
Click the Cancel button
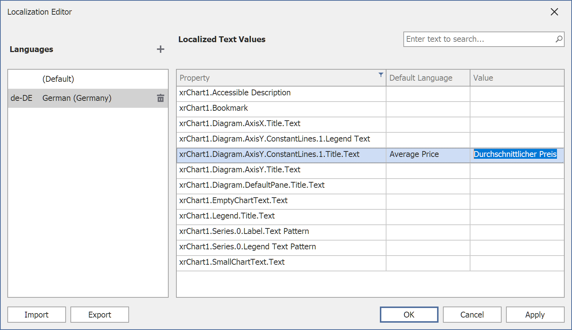click(x=472, y=314)
